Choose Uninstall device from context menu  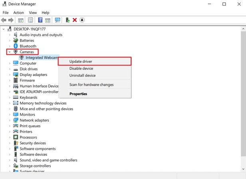point(95,75)
